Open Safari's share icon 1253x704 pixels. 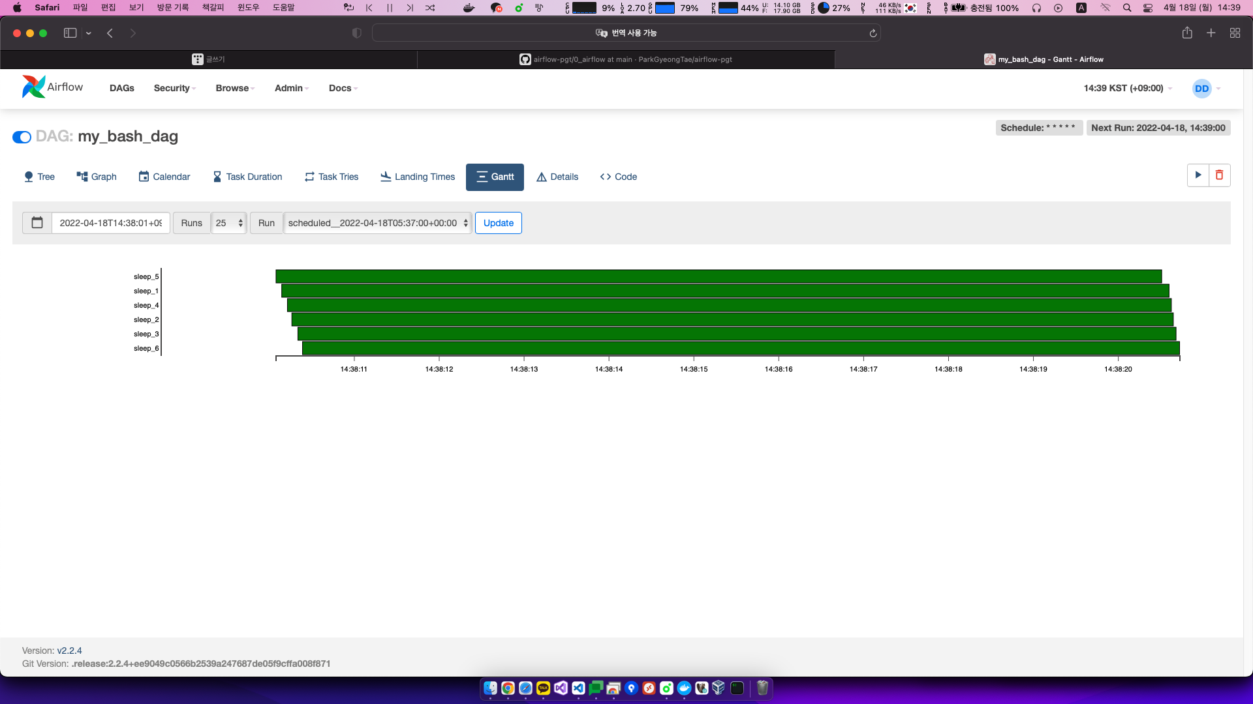pos(1187,33)
